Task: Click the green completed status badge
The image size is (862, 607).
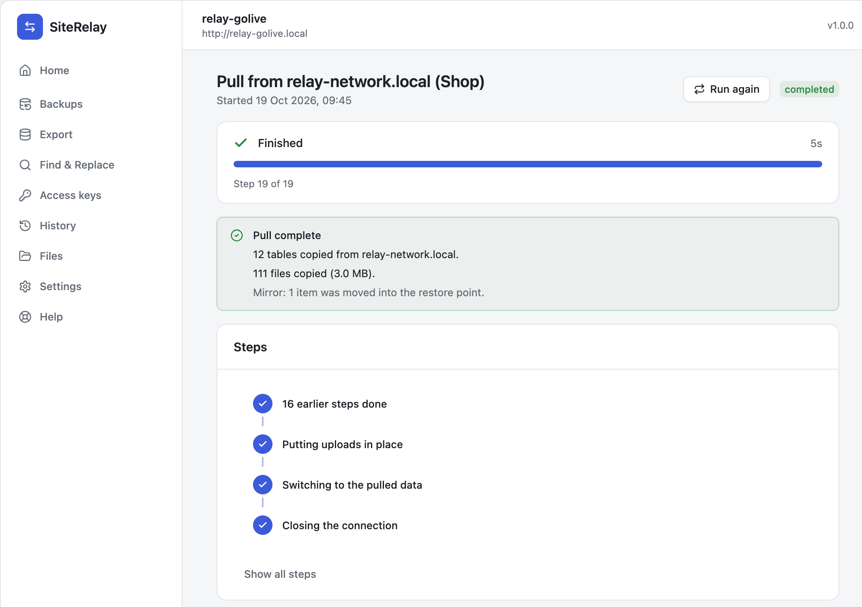Action: (809, 89)
